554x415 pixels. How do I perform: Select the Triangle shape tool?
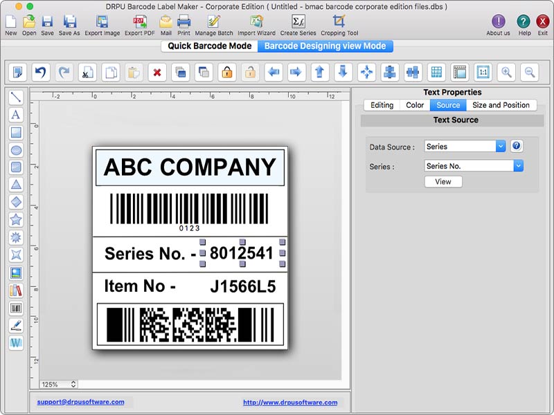(16, 185)
